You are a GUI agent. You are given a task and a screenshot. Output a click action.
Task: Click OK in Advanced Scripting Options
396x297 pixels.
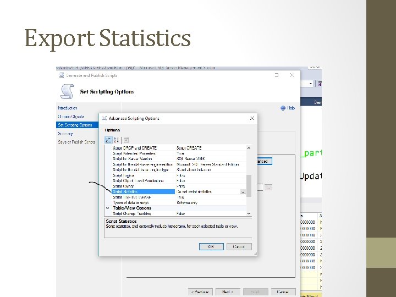211,247
